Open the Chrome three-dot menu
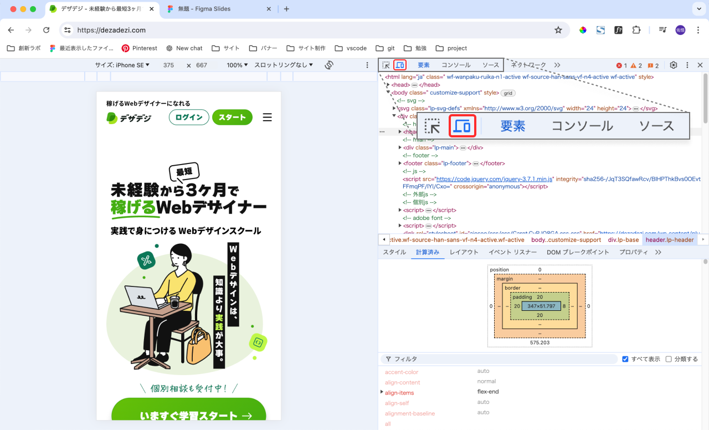This screenshot has height=430, width=709. [x=698, y=30]
